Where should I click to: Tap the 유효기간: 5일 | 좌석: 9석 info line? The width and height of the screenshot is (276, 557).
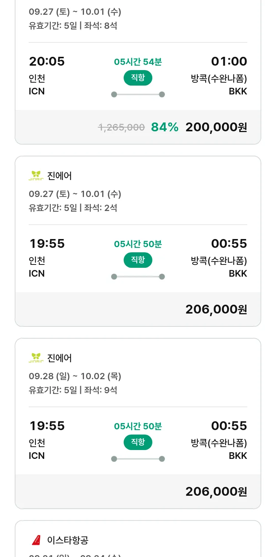[x=73, y=390]
